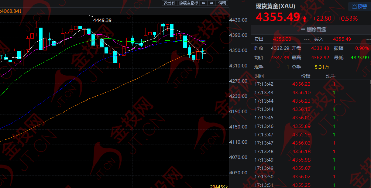Viewport: 371px width, 188px height.
Task: Shift the chart left with the left arrow
Action: click(x=203, y=3)
